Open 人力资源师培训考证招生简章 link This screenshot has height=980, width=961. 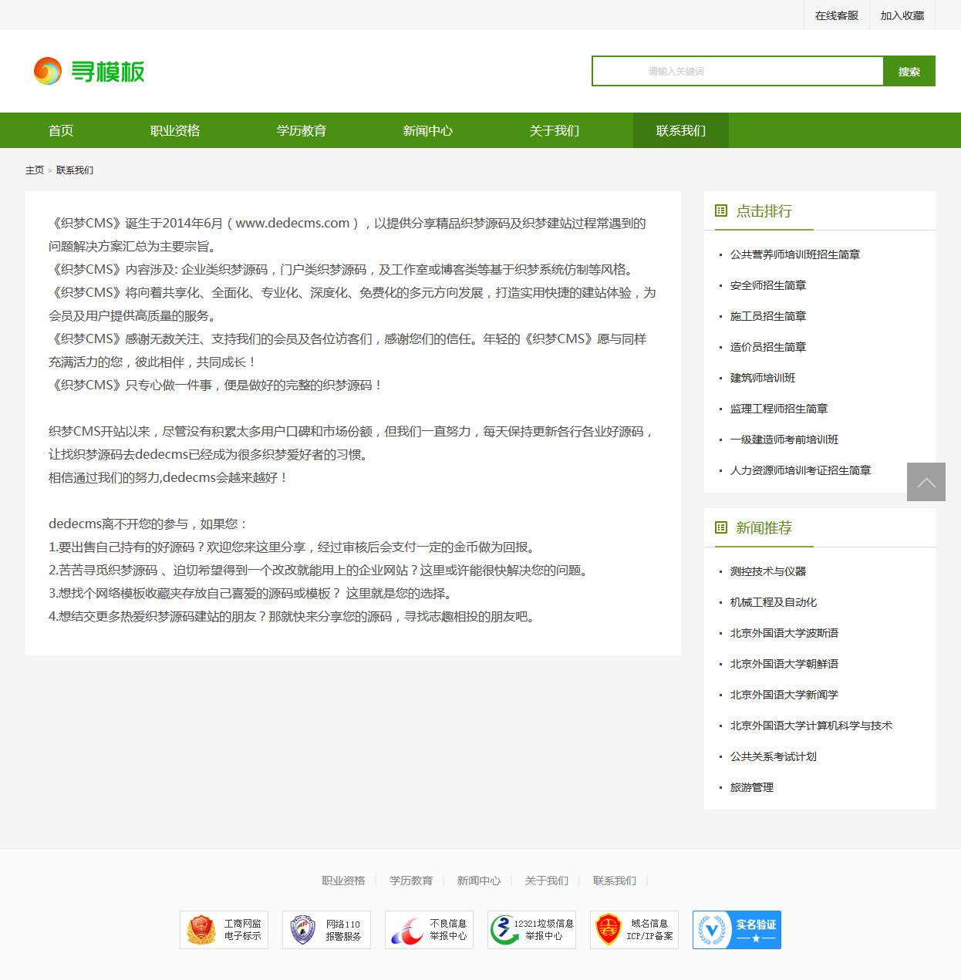[x=801, y=470]
